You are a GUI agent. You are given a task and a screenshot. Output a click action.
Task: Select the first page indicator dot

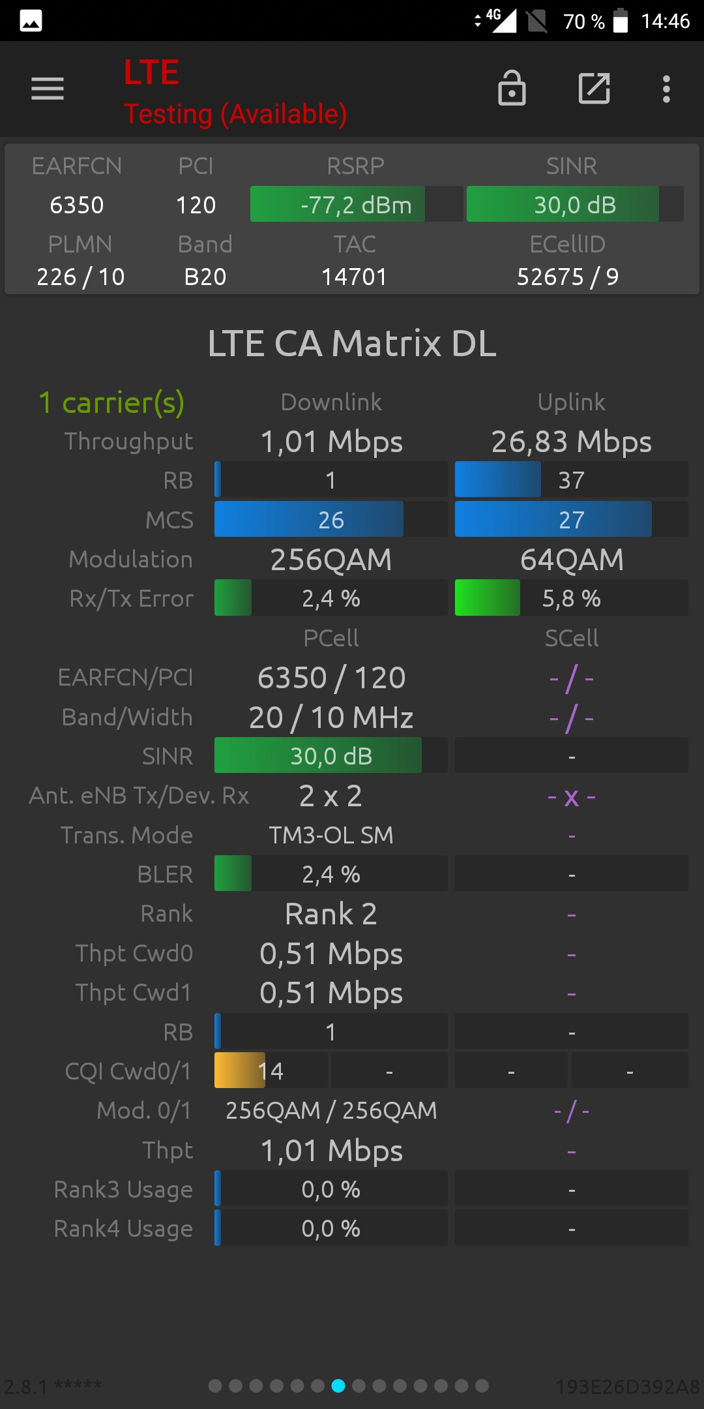215,1386
